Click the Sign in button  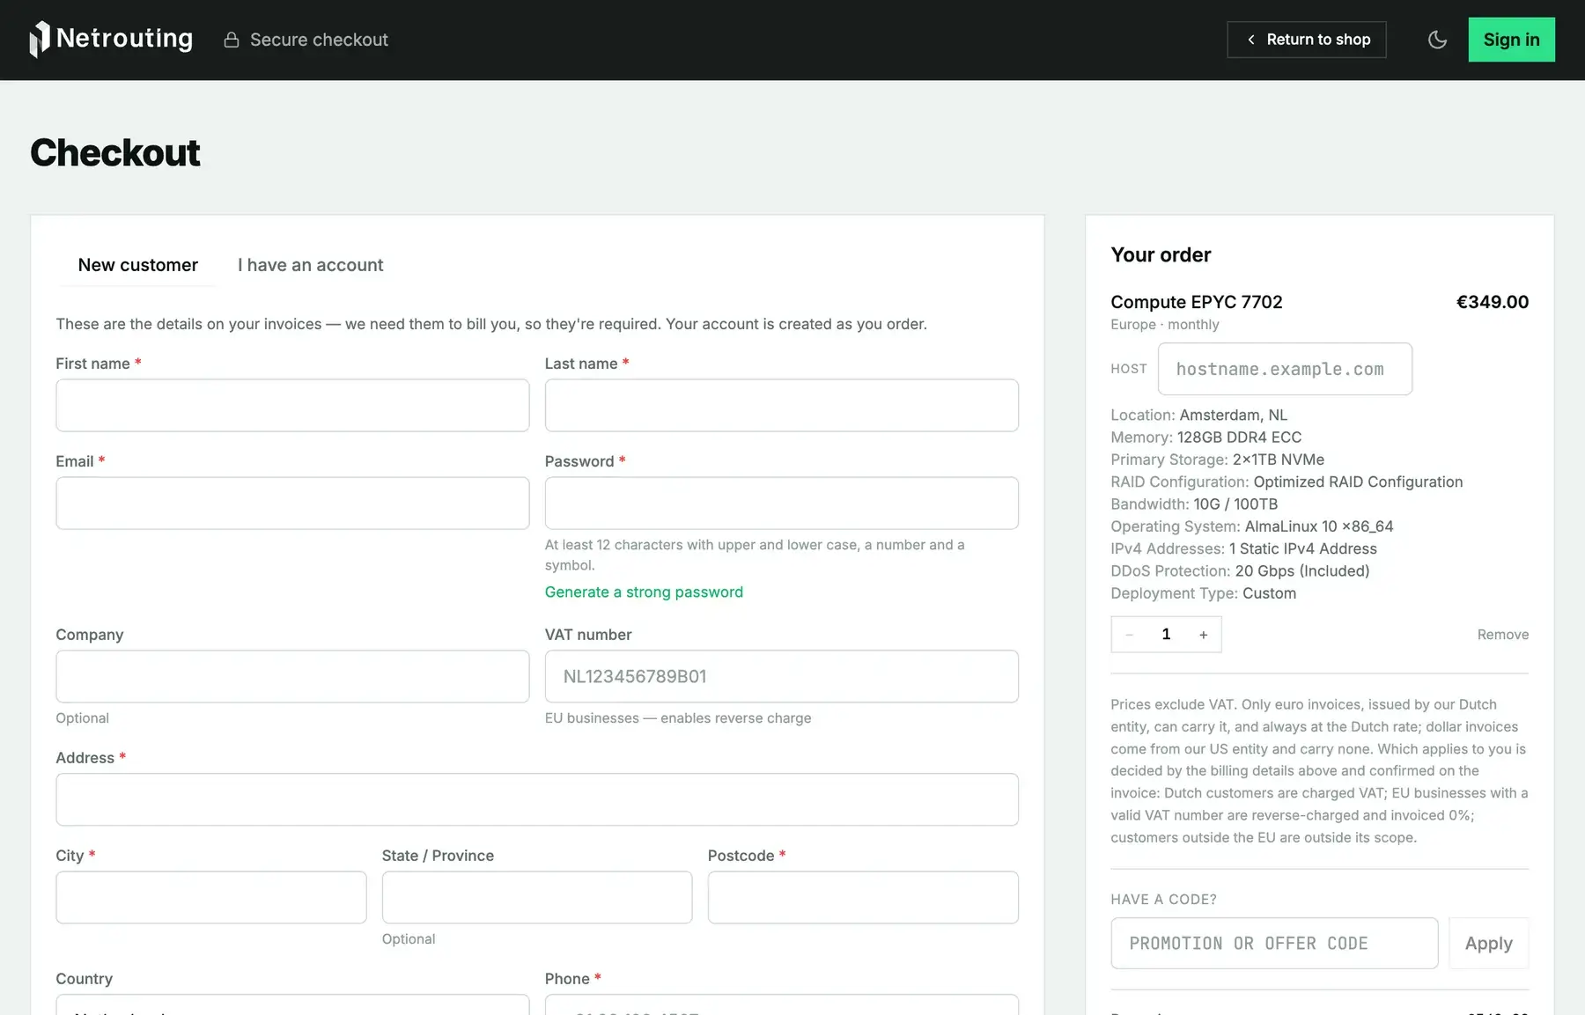click(x=1511, y=40)
